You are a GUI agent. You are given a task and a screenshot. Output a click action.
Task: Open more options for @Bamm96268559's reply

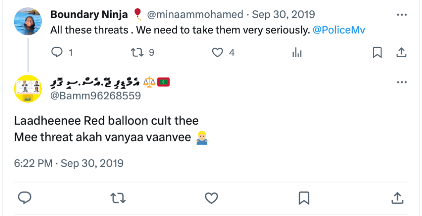[x=401, y=82]
